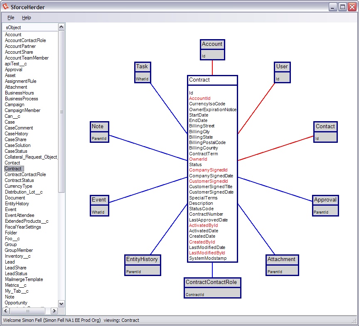Viewport: 359px width, 326px height.
Task: Click the CreatedById field in Contract node
Action: pos(202,242)
